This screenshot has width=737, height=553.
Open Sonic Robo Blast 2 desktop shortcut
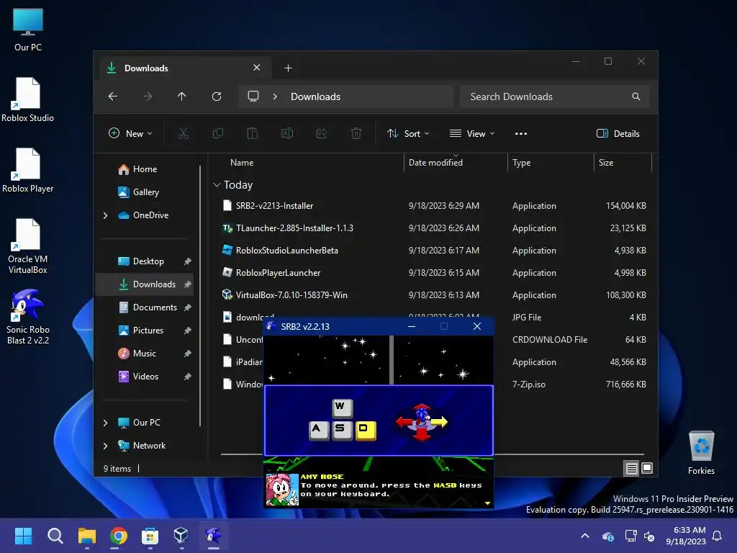[28, 317]
